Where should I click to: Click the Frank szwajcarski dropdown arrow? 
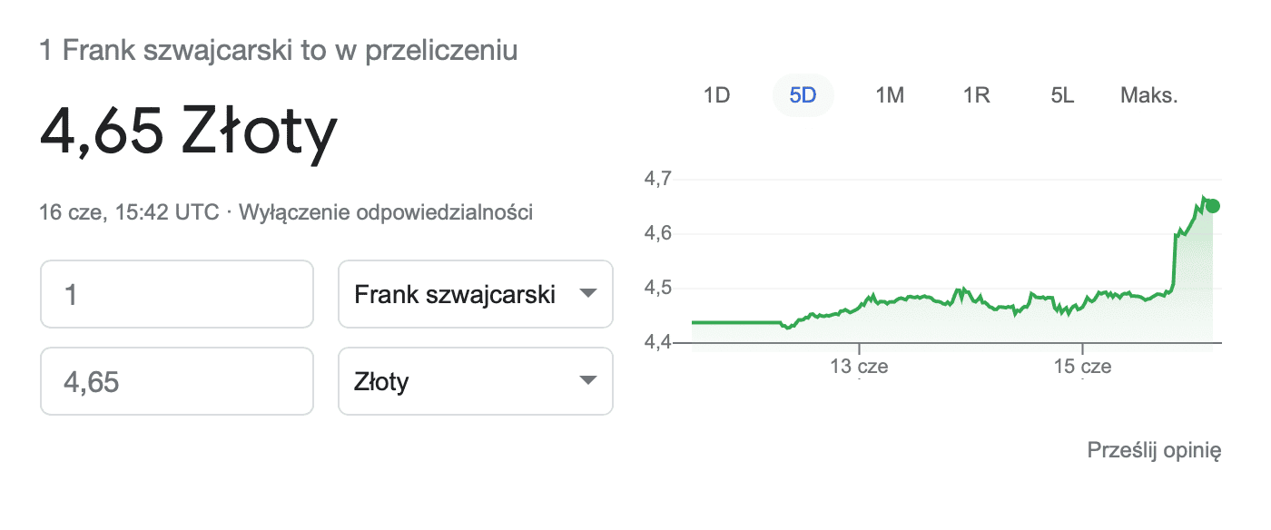tap(587, 294)
